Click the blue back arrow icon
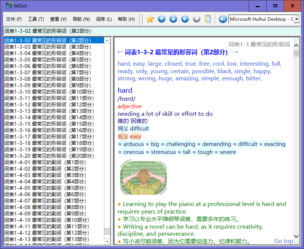The height and width of the screenshot is (249, 304). pyautogui.click(x=185, y=19)
